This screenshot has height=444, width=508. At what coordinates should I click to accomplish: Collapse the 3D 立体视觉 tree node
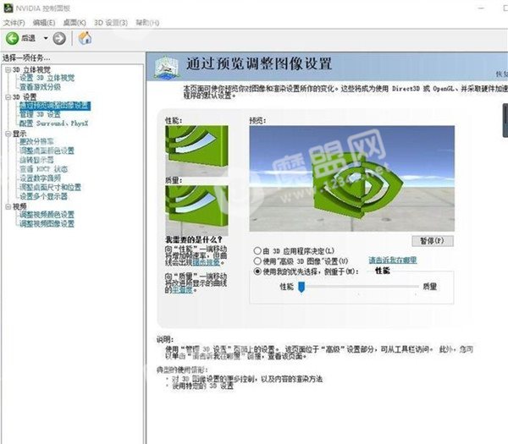tap(8, 69)
